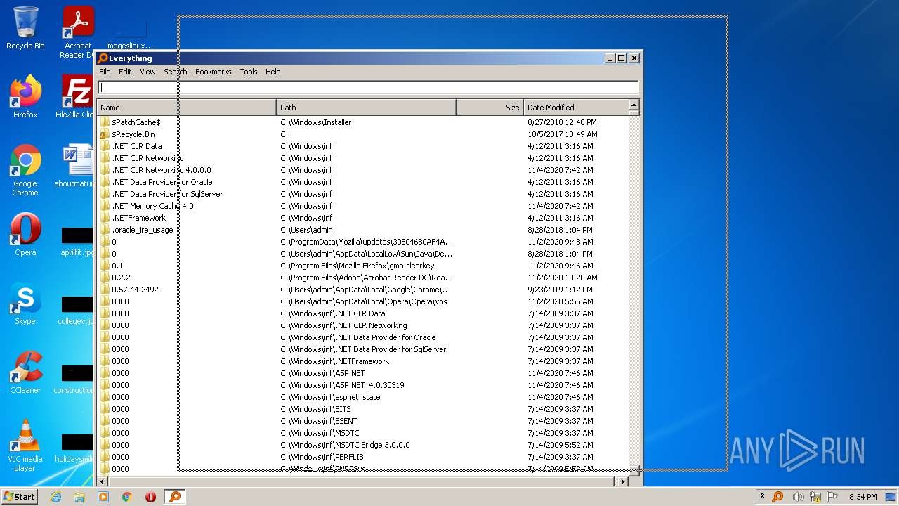Screen dimensions: 899x506
Task: Select the $PatchCache$ folder row
Action: pos(362,122)
